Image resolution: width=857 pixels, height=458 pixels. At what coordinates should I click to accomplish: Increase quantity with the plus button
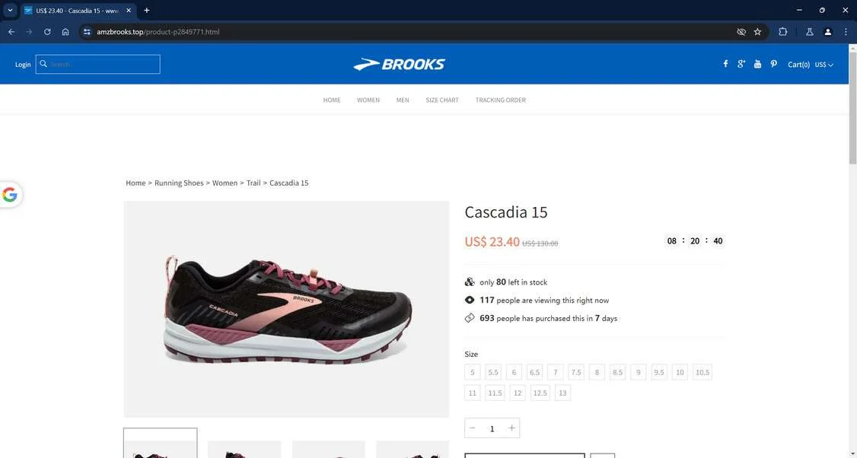511,428
